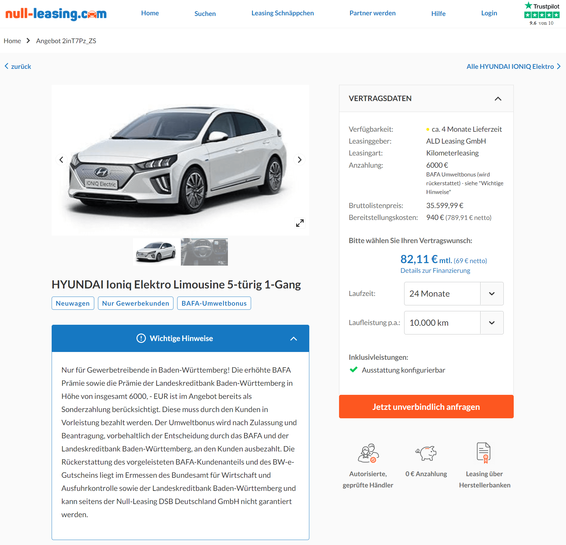Screen dimensions: 566x545
Task: Click the Angebot 2inT7Pz_ZS breadcrumb text
Action: [66, 41]
